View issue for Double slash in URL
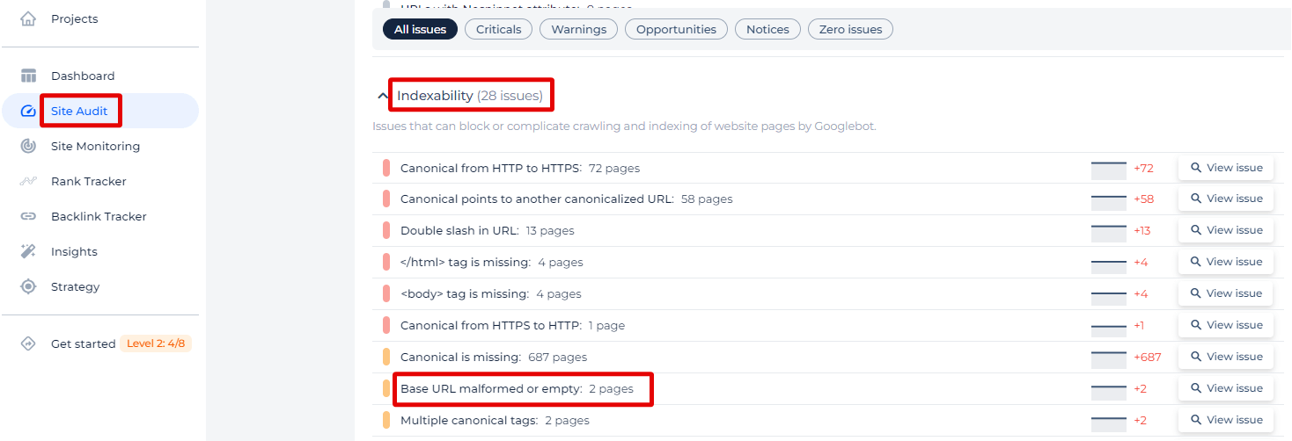 tap(1226, 230)
